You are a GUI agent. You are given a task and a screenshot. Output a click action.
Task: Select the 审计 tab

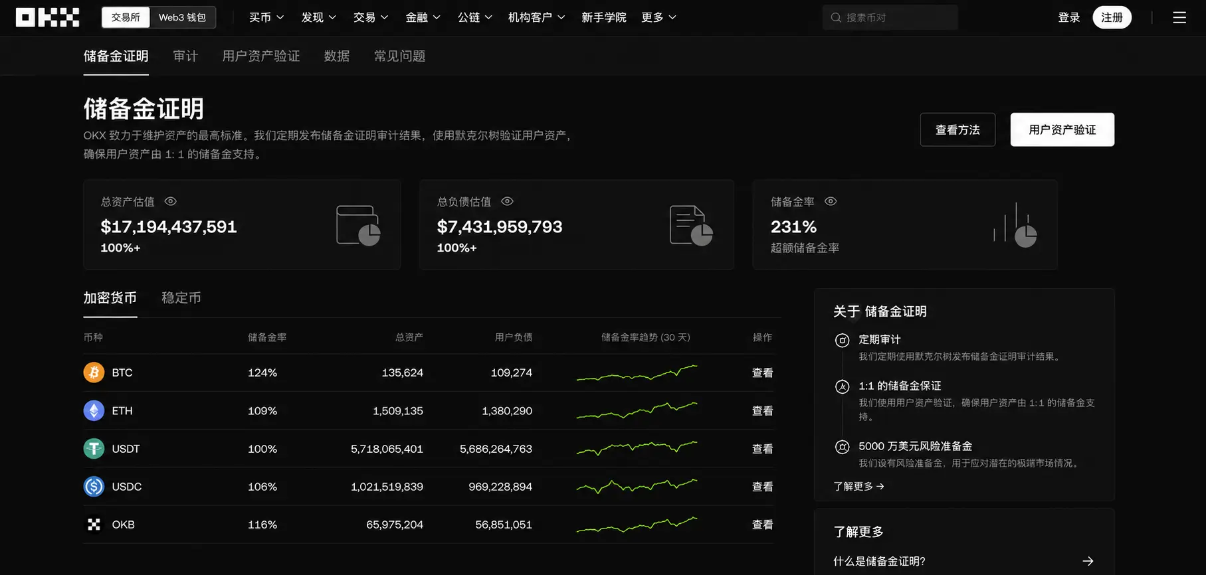(x=185, y=56)
